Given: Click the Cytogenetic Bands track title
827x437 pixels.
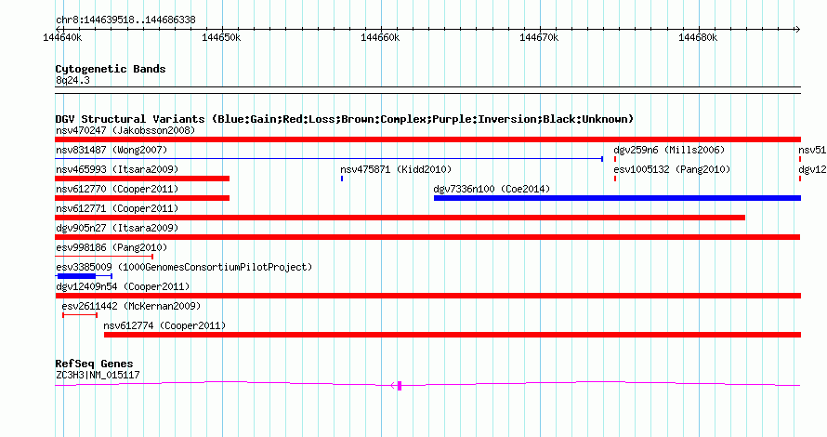Looking at the screenshot, I should pos(111,69).
